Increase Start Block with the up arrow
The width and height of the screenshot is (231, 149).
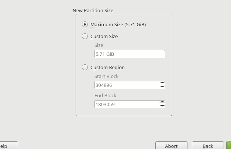(162, 83)
